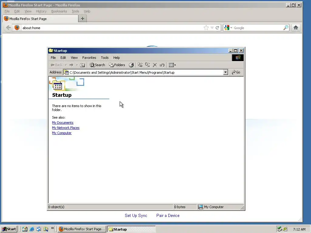Viewport: 311px width, 233px height.
Task: Open the File menu in Startup window
Action: pos(53,58)
